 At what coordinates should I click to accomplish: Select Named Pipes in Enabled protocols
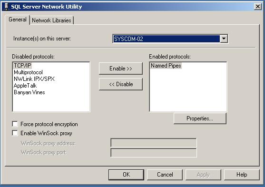point(166,66)
